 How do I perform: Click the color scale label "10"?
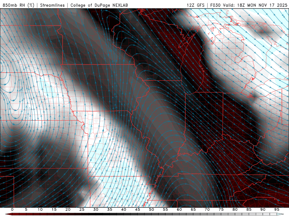click(40, 210)
